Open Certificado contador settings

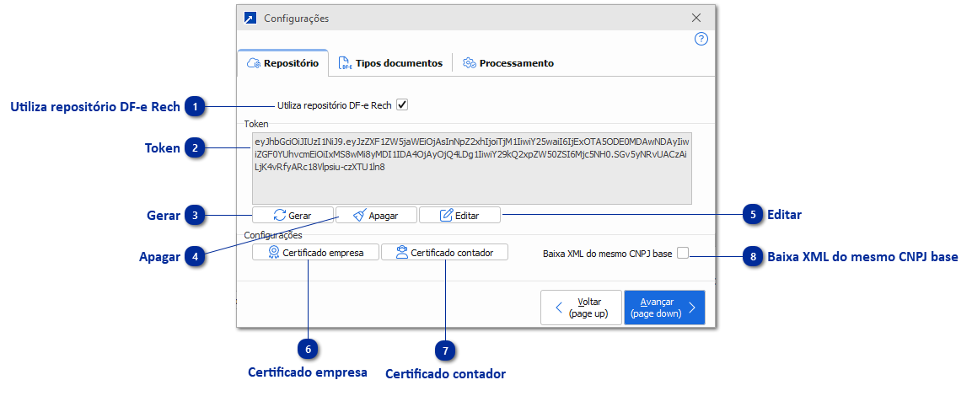pos(444,252)
